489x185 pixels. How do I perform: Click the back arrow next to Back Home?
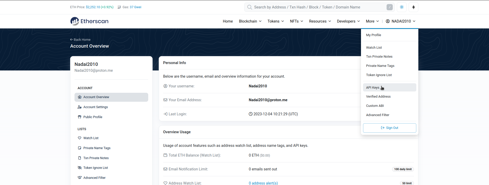pos(72,40)
